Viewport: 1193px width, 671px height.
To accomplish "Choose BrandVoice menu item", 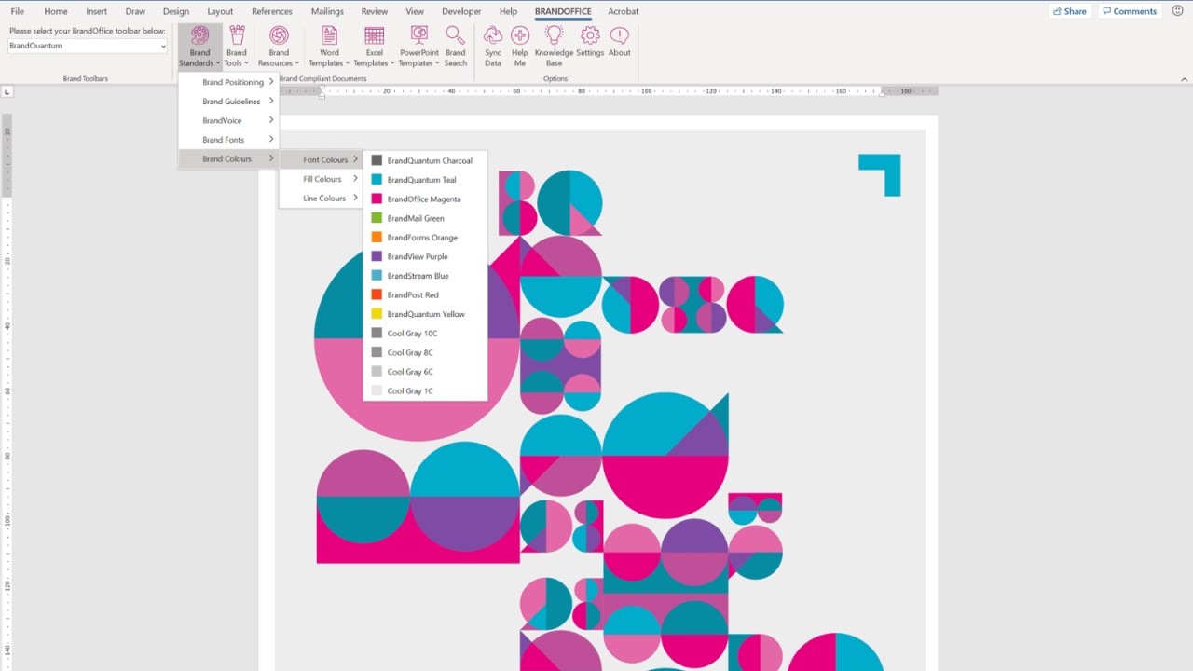I will pyautogui.click(x=228, y=120).
